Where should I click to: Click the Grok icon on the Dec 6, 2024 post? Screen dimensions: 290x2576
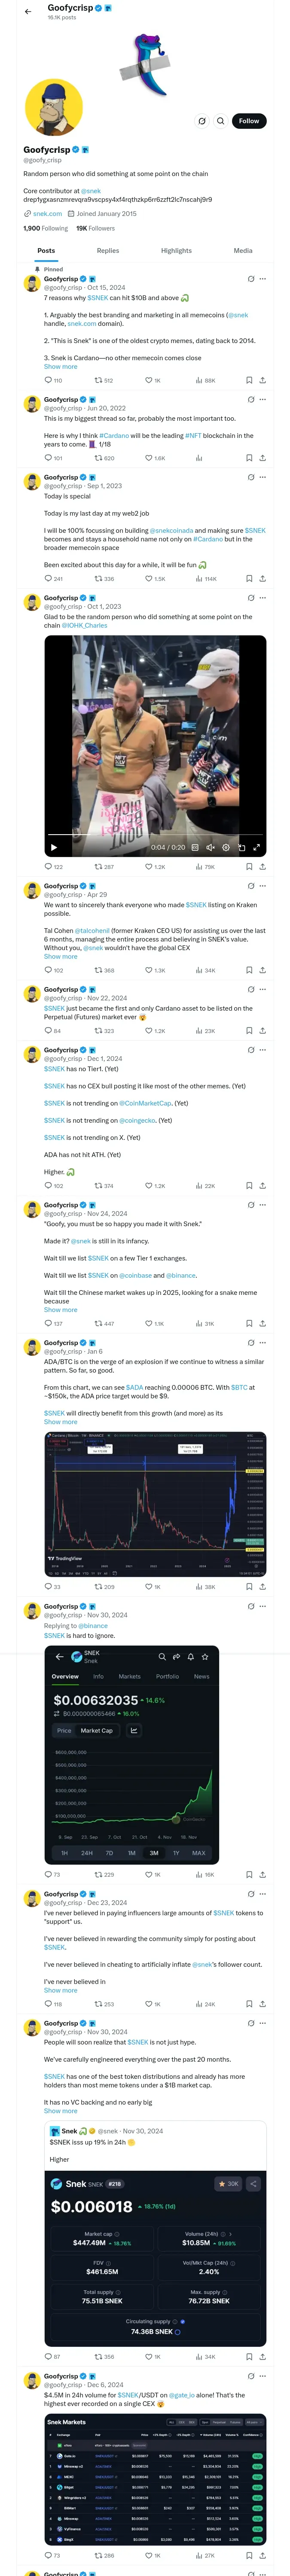[250, 2376]
